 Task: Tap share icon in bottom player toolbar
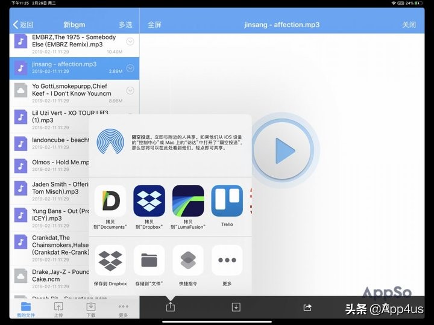170,307
